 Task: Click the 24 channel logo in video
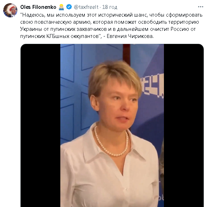coord(153,86)
